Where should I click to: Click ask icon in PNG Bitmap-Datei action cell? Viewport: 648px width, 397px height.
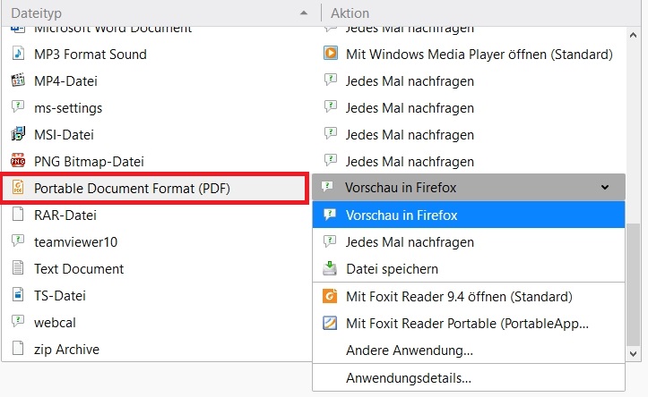click(x=330, y=160)
